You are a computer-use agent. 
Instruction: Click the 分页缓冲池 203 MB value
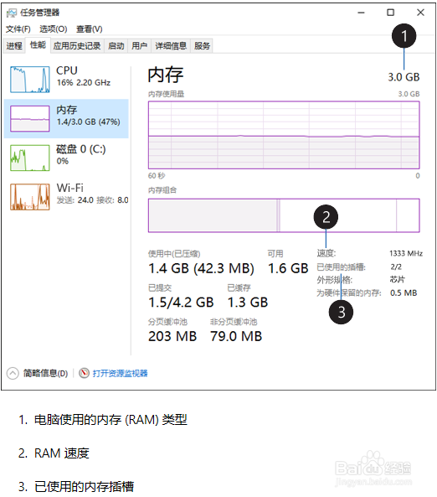point(172,336)
